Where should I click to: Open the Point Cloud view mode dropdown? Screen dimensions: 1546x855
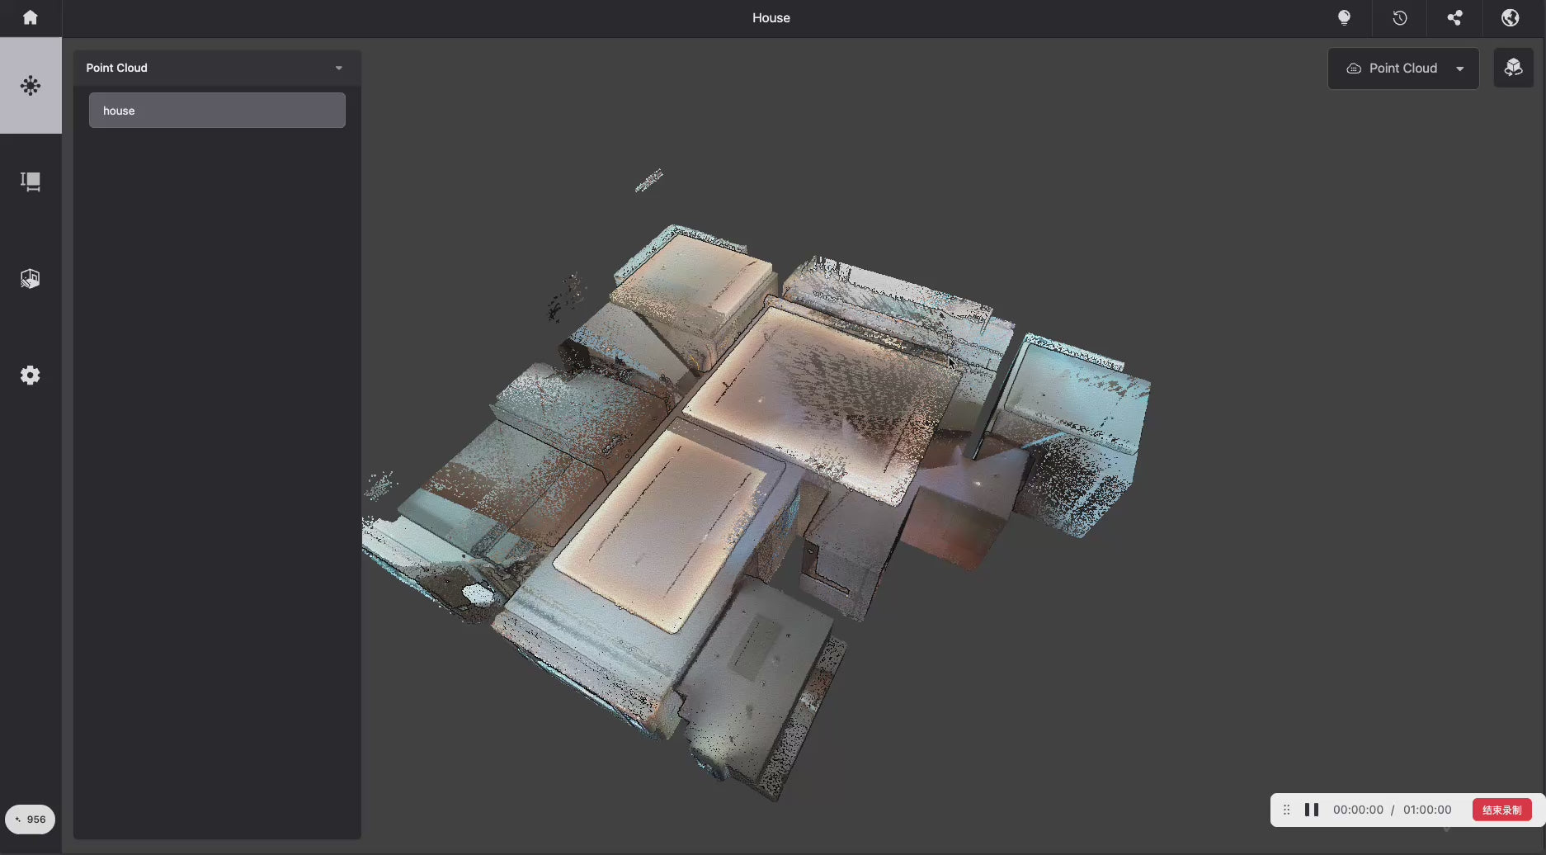point(1403,68)
